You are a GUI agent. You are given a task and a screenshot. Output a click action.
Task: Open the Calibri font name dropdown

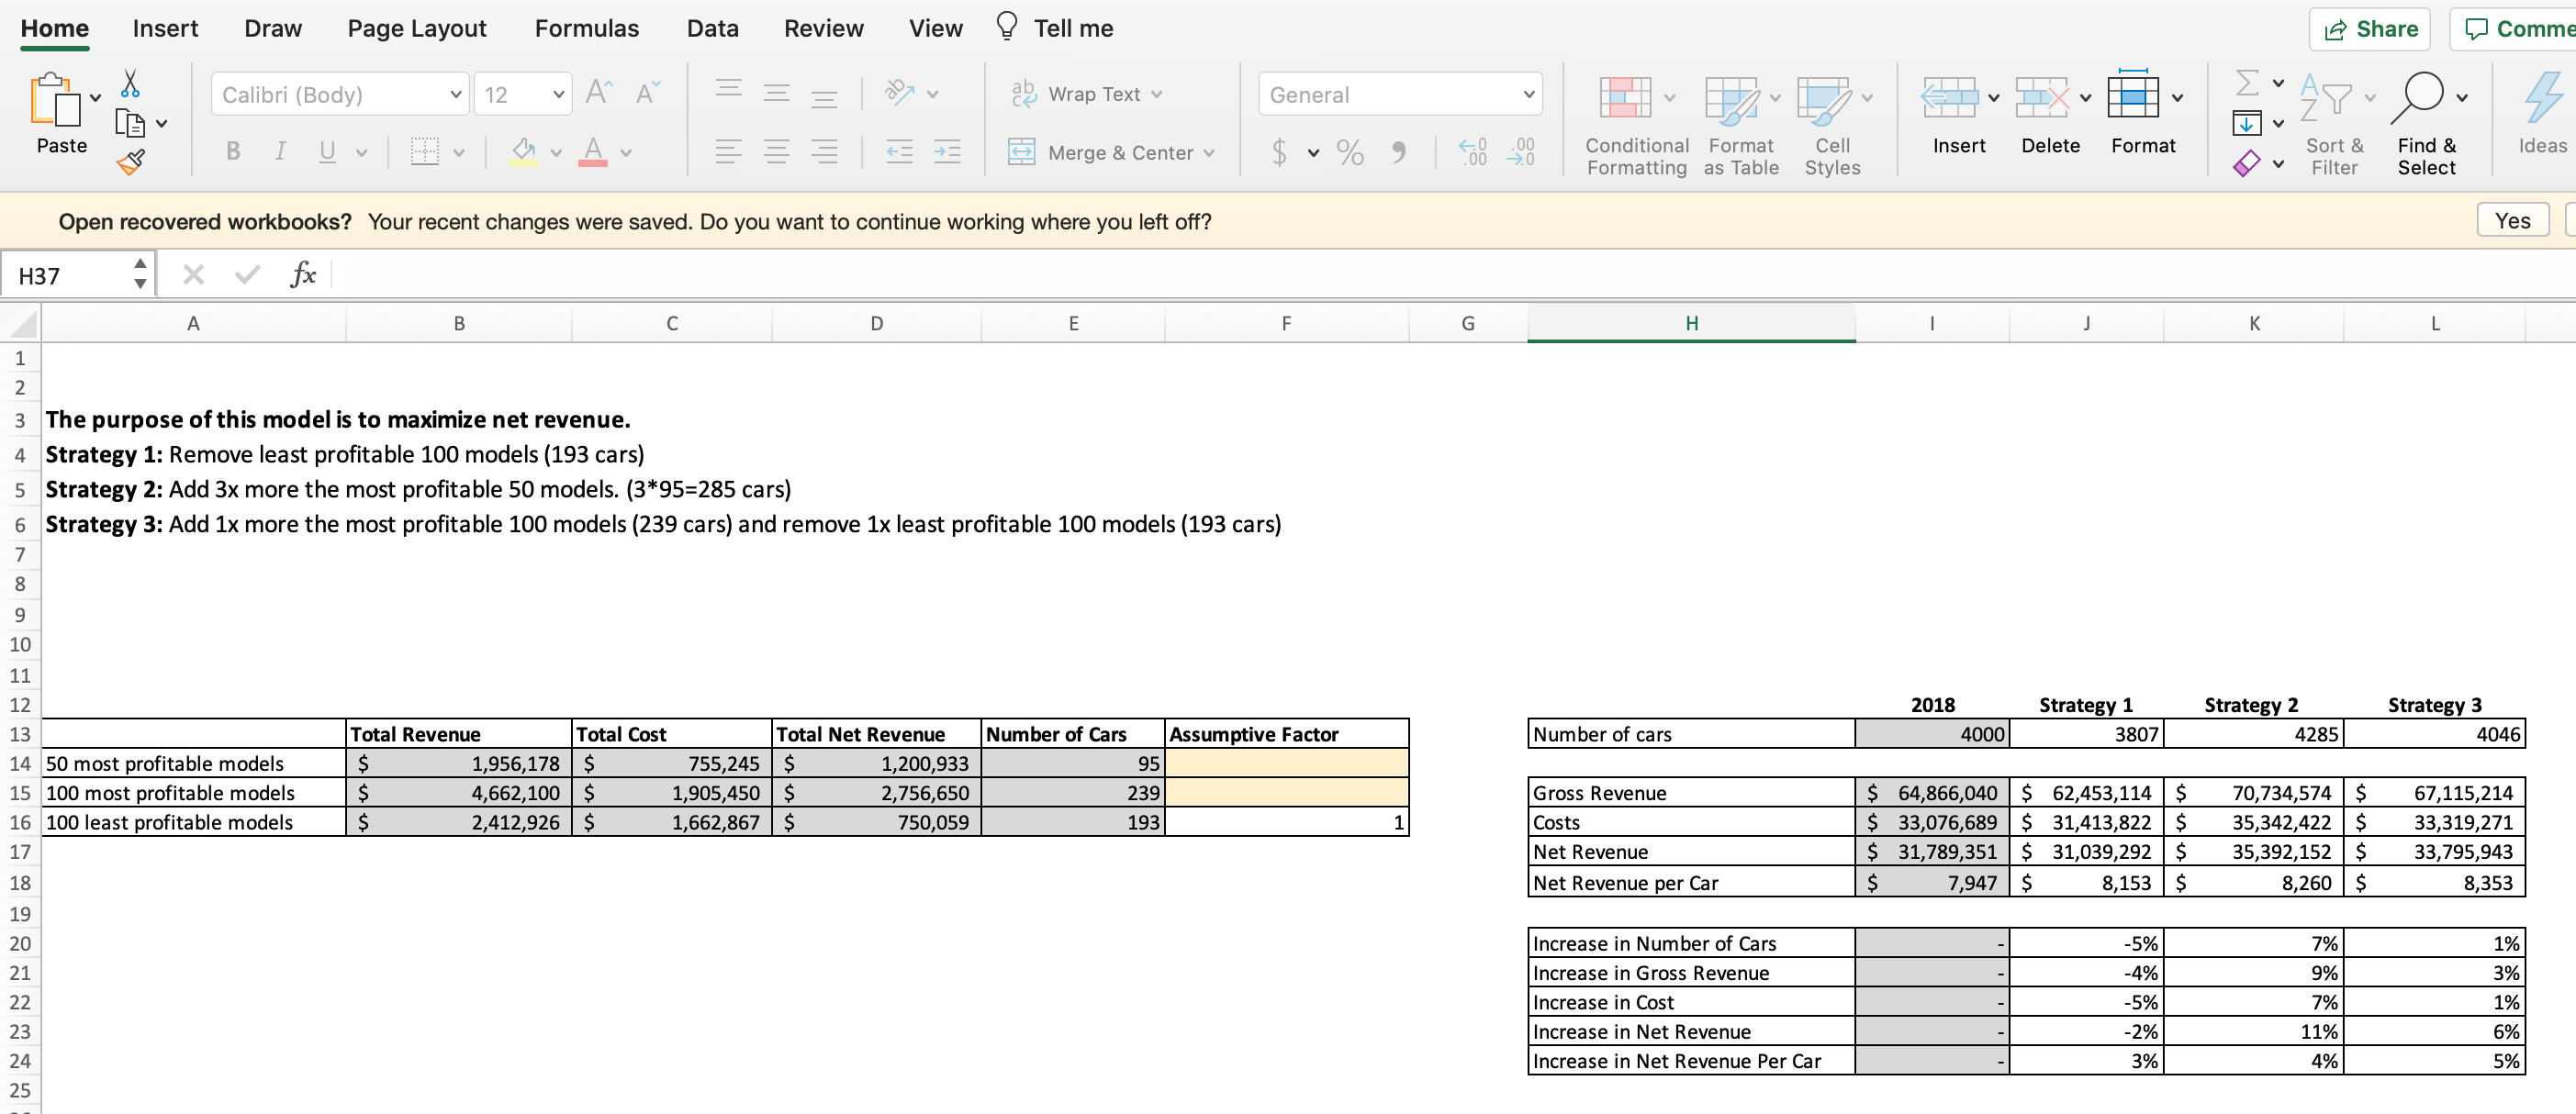[455, 94]
